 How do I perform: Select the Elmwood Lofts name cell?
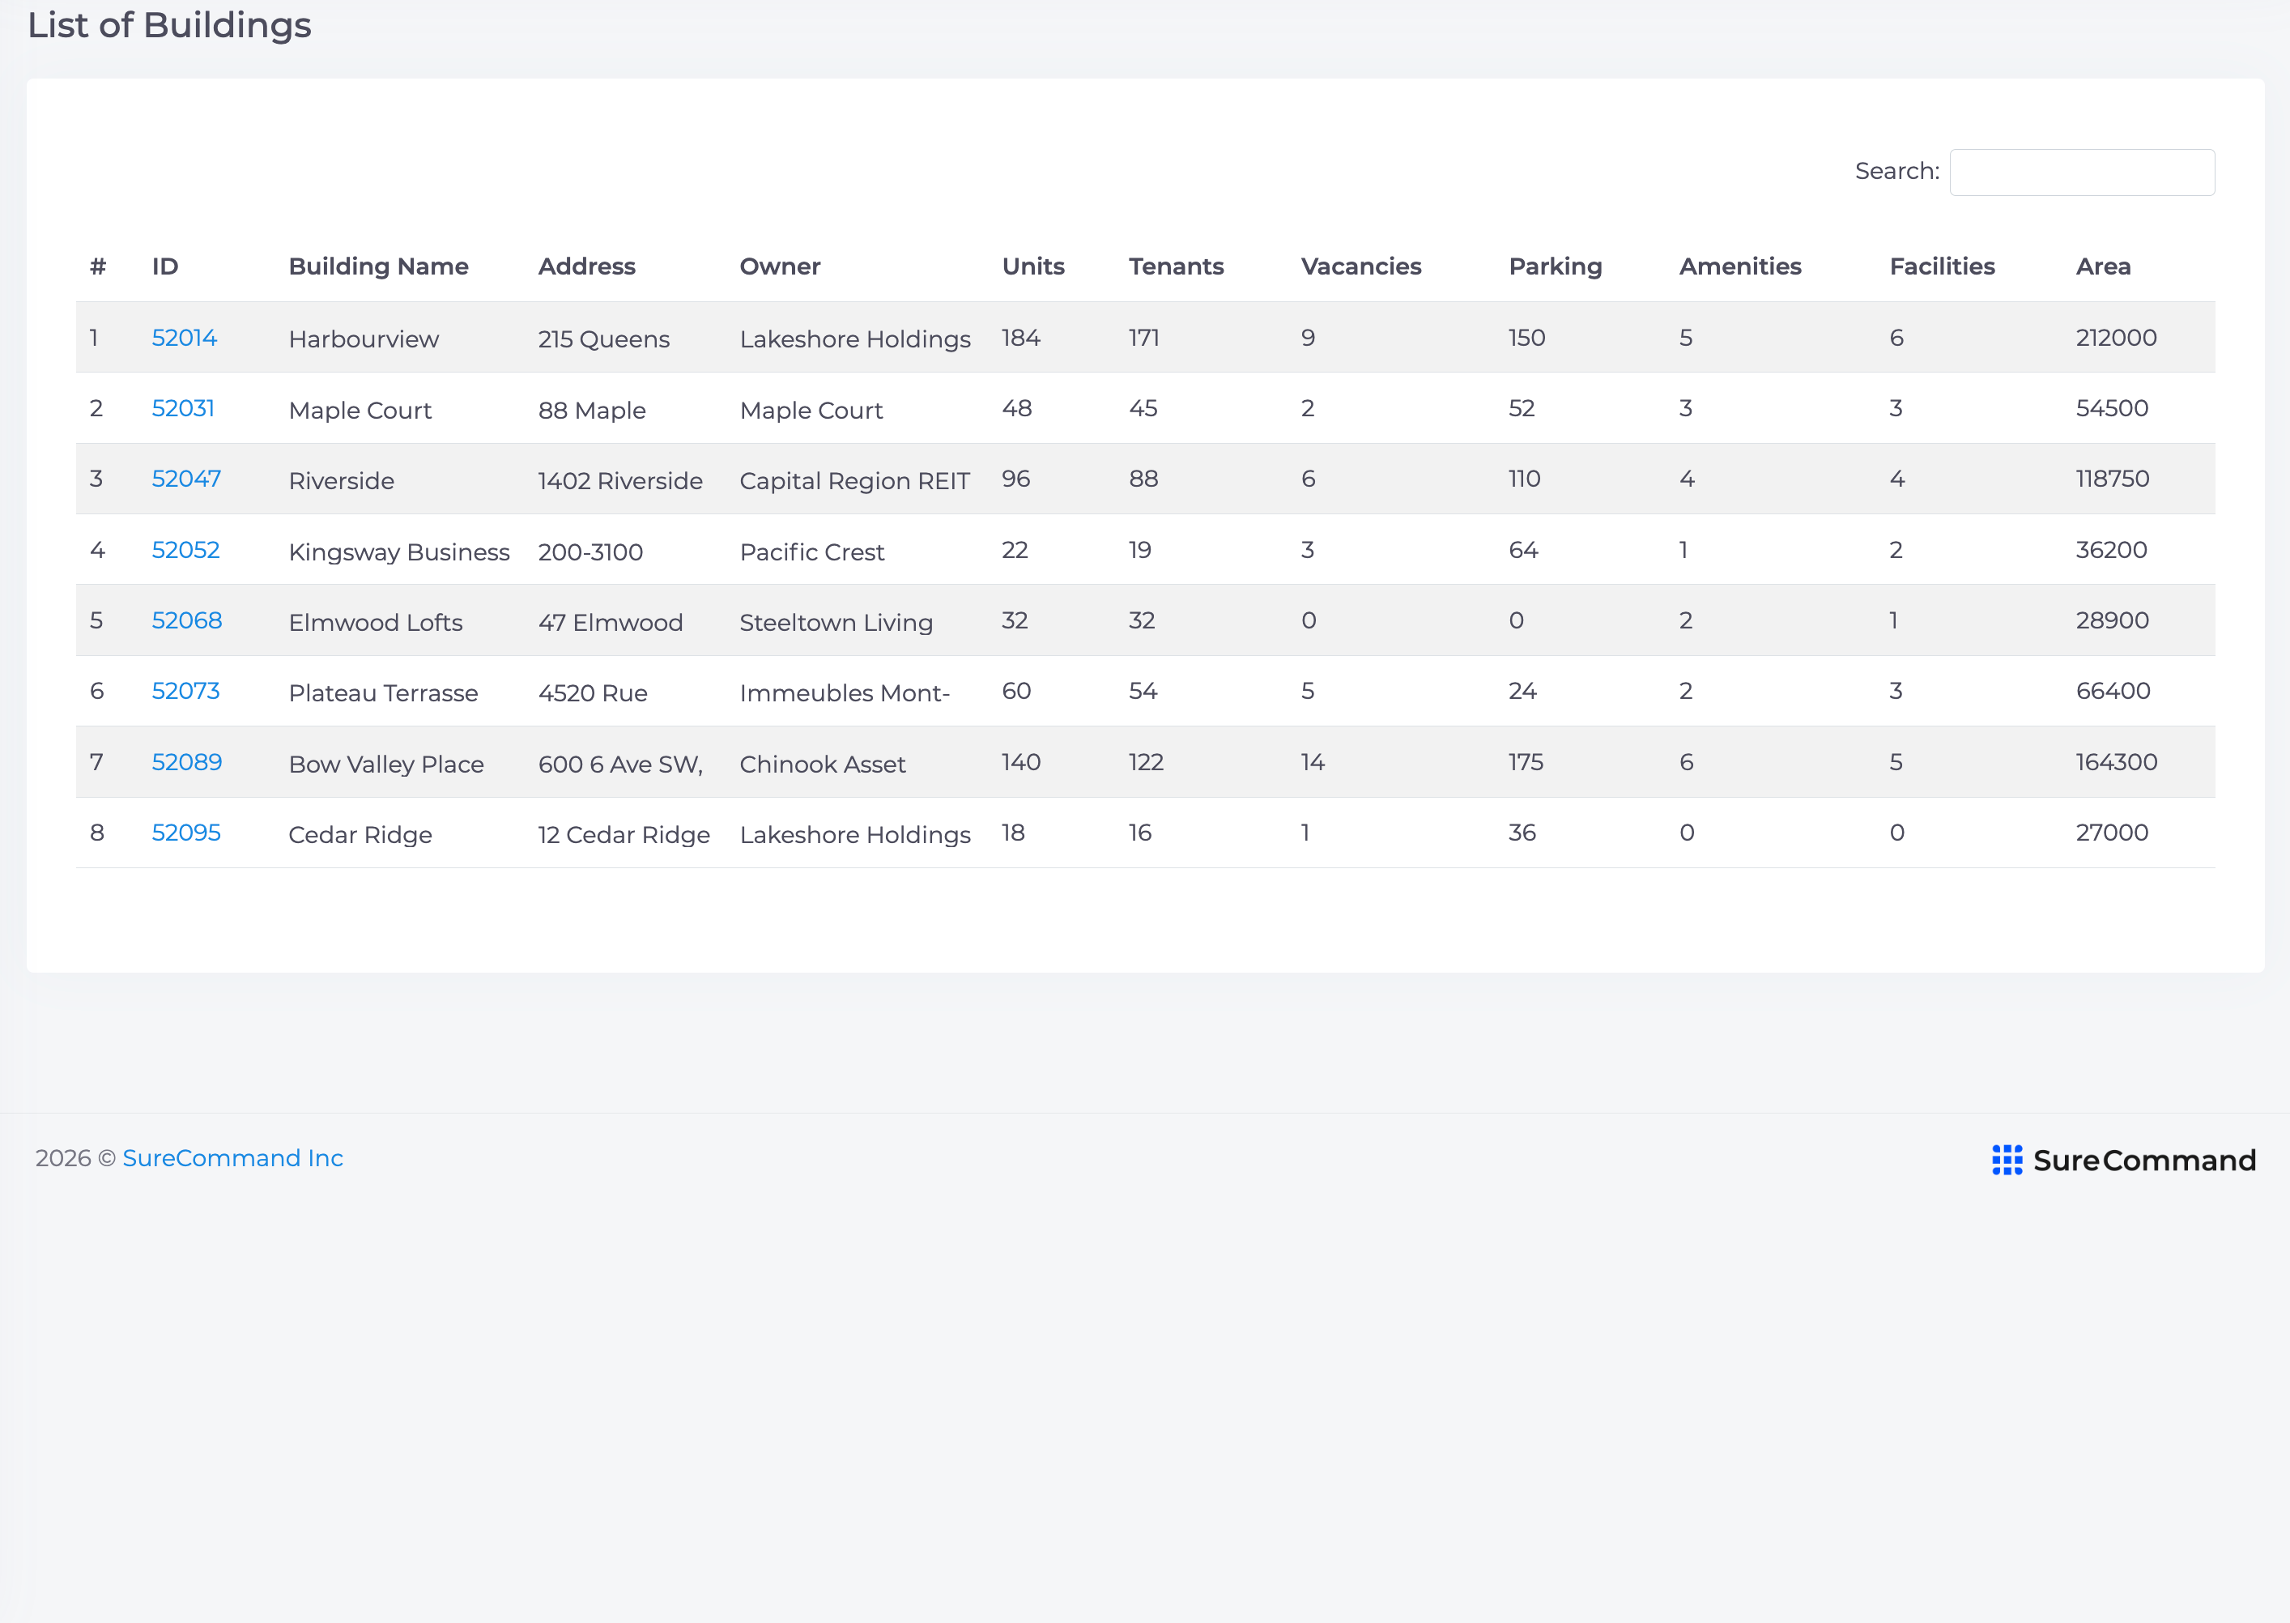point(376,623)
